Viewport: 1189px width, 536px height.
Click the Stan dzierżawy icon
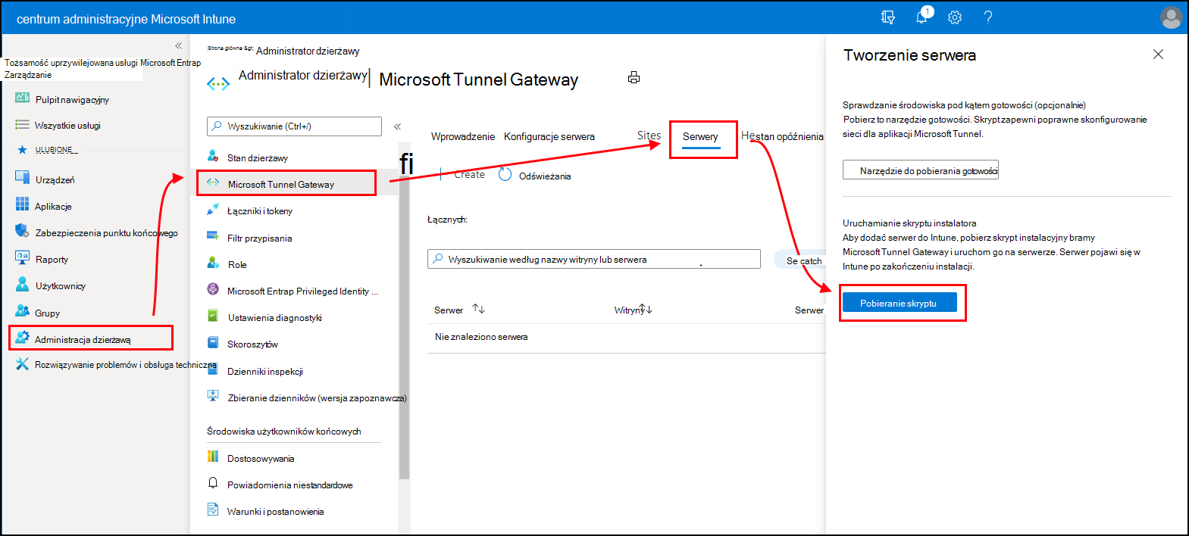213,157
